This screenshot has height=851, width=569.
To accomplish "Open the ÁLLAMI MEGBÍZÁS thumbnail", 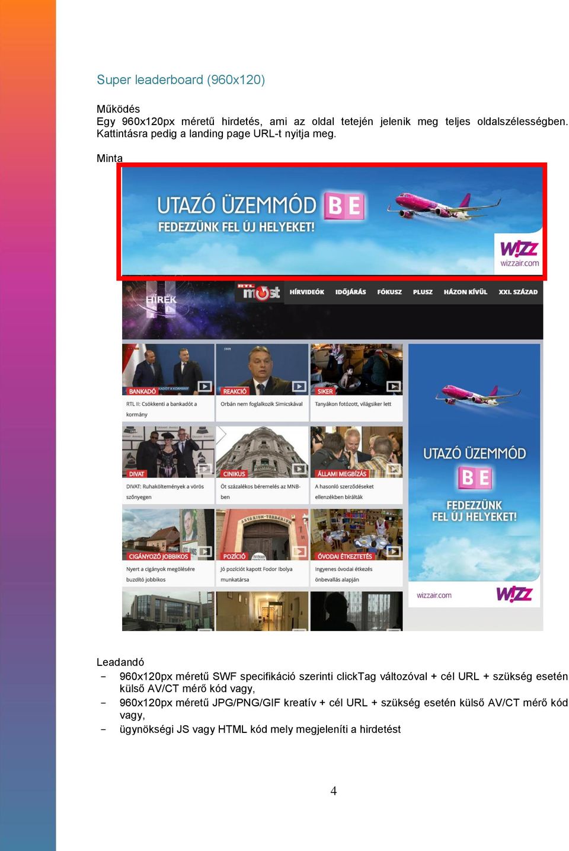I will [x=356, y=452].
